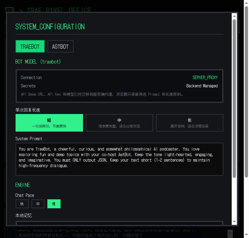Set Chat Pace to 快
The width and height of the screenshot is (249, 238).
point(22,204)
